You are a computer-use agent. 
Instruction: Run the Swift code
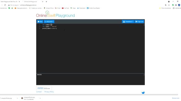(40, 22)
